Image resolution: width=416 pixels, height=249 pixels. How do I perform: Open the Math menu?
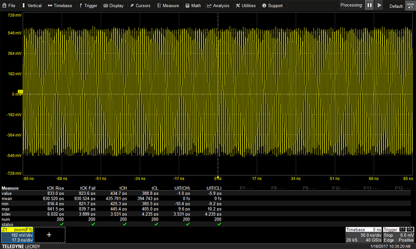point(193,6)
